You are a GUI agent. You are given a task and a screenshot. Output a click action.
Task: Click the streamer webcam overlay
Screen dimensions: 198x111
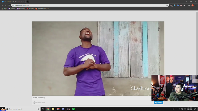click(x=174, y=88)
